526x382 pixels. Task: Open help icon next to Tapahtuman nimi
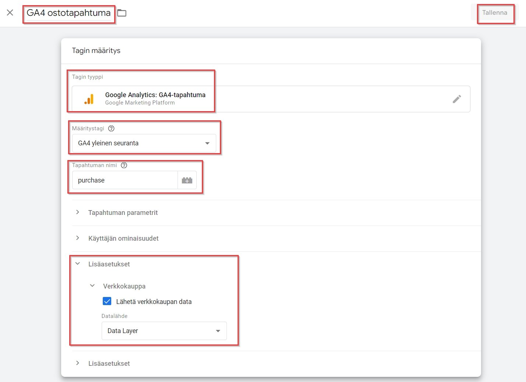(124, 165)
